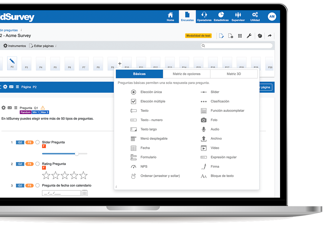Click Editar páginas
The image size is (329, 229).
click(41, 46)
